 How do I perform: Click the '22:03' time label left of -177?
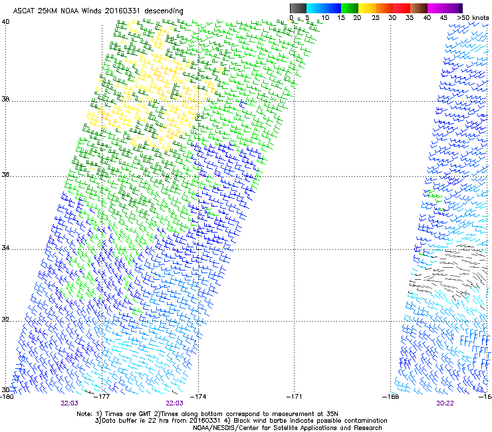coord(69,403)
